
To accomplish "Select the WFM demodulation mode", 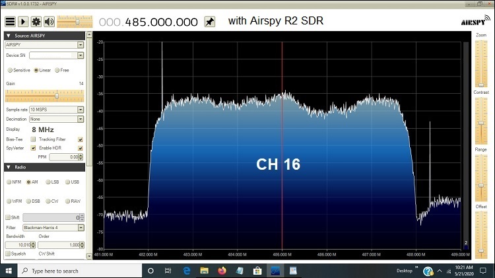I will pyautogui.click(x=10, y=201).
